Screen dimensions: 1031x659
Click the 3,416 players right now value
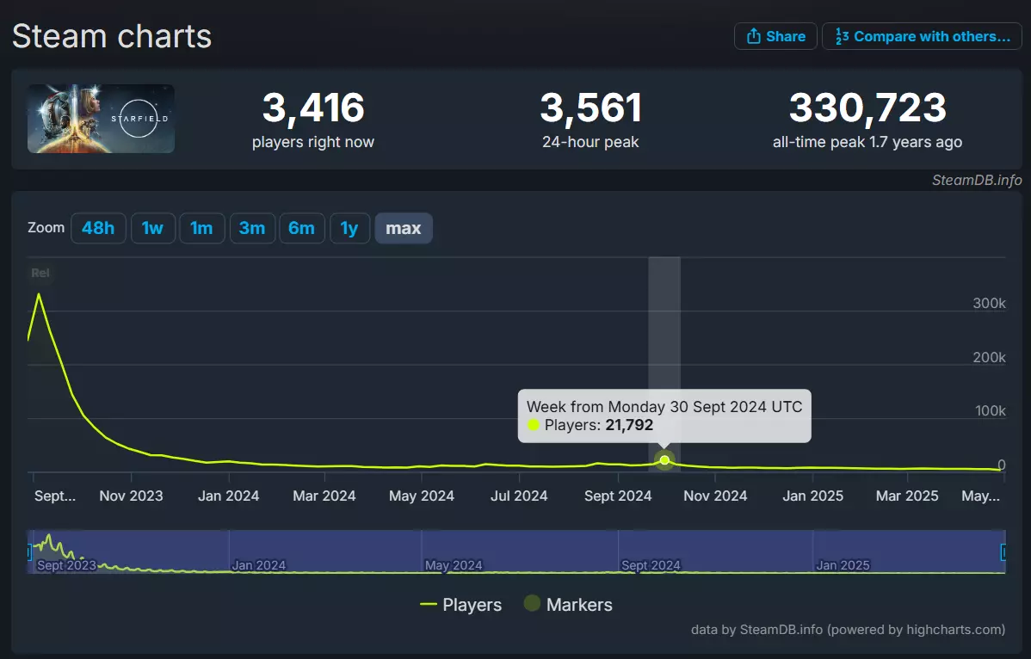(x=313, y=108)
